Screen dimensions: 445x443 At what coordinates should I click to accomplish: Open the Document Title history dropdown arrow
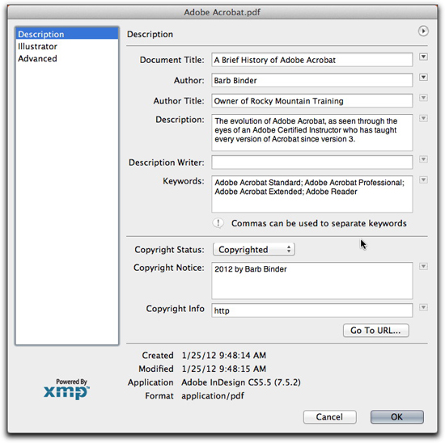pos(423,57)
